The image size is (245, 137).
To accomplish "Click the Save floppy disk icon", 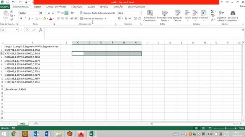I will pos(8,2).
